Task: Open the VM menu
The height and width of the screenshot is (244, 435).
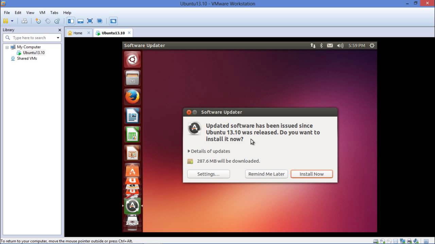Action: [x=42, y=13]
